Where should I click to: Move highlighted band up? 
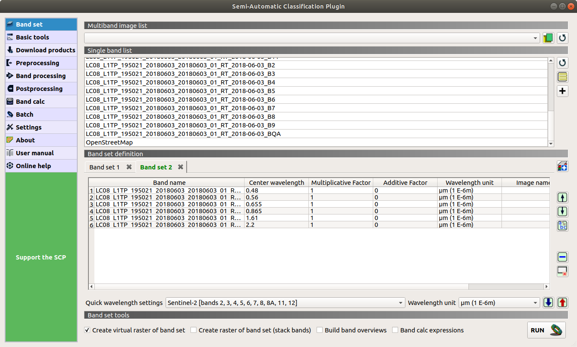click(562, 198)
